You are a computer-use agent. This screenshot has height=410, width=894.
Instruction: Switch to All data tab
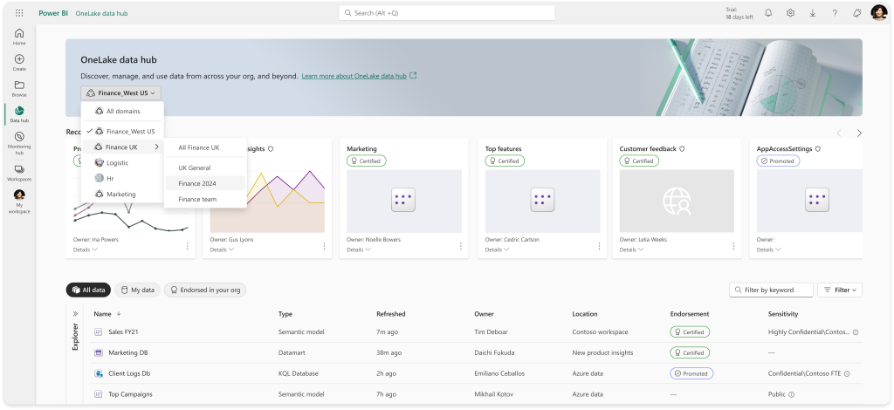[x=88, y=290]
